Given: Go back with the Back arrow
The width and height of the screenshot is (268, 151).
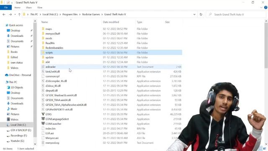Looking at the screenshot, I should 4,15.
